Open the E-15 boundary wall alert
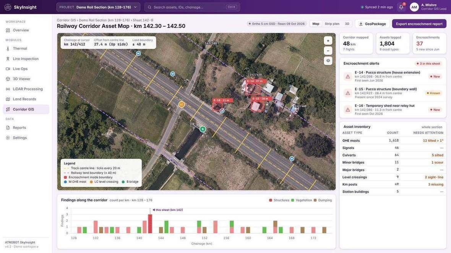 tap(393, 93)
